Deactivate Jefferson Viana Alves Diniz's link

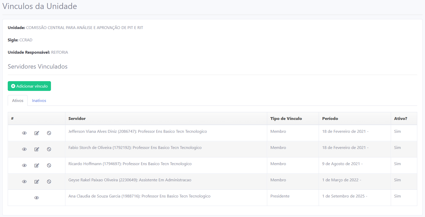point(49,133)
